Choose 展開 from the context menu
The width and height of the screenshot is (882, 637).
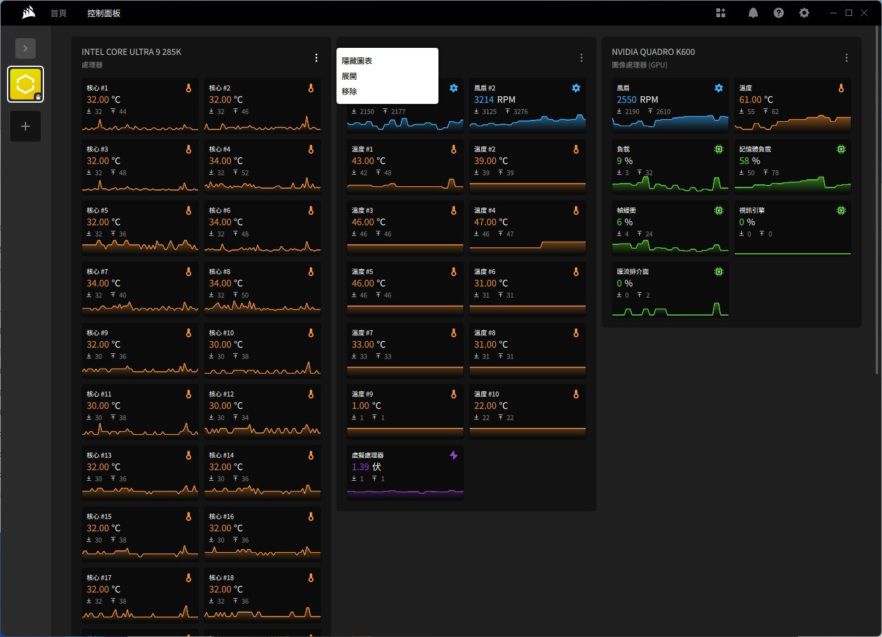coord(349,76)
